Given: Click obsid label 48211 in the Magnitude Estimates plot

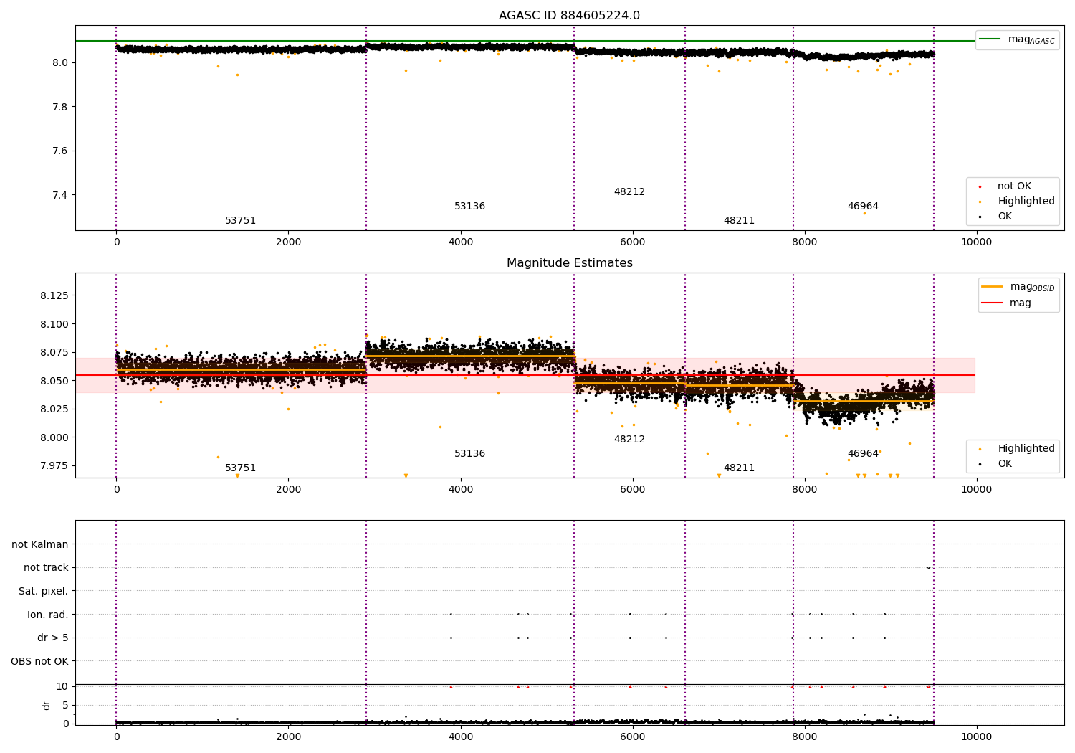Looking at the screenshot, I should [739, 468].
